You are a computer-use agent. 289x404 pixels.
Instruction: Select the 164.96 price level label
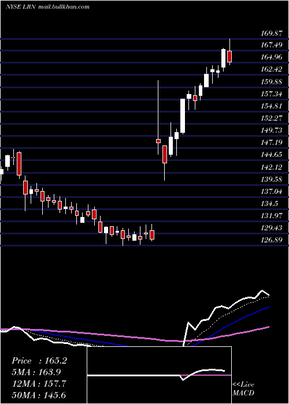(x=271, y=57)
